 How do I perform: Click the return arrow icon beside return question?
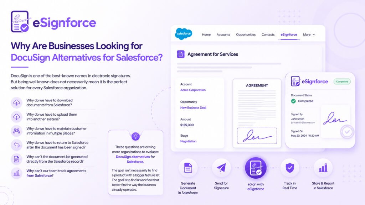[x=16, y=145]
